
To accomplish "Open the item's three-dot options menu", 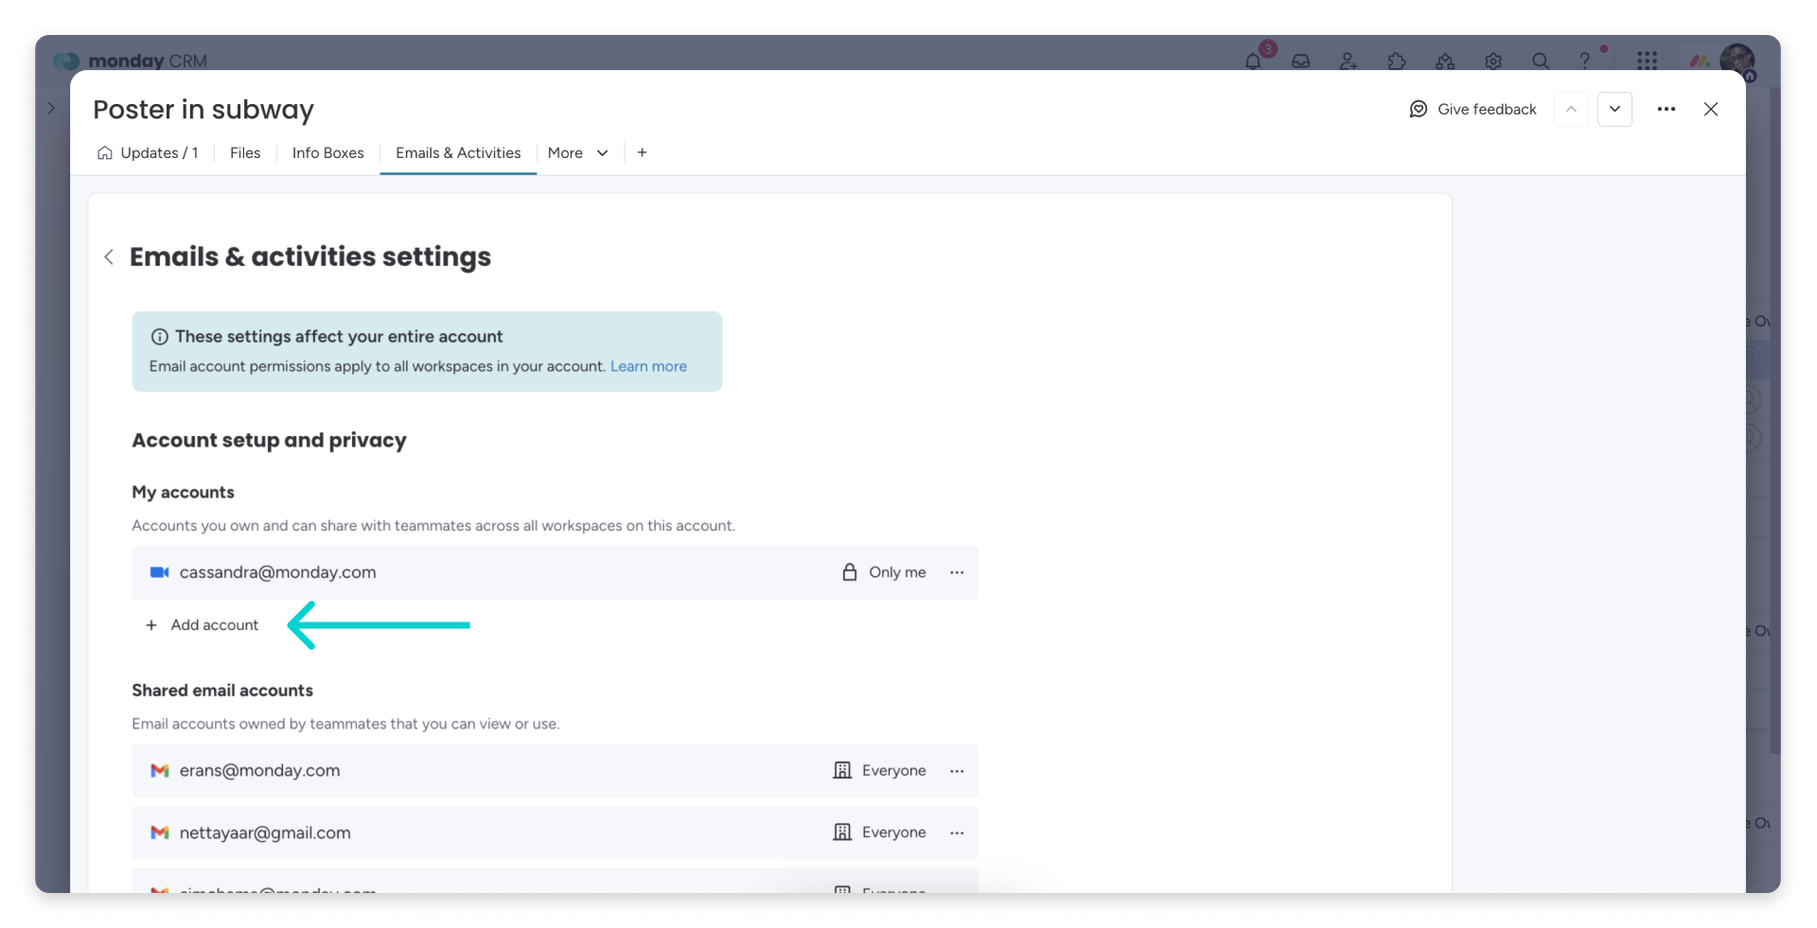I will (x=1667, y=109).
